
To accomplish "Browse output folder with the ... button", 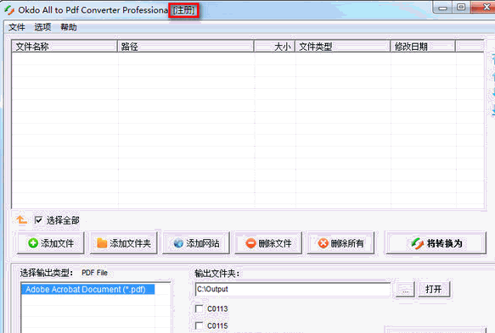I will pyautogui.click(x=405, y=289).
